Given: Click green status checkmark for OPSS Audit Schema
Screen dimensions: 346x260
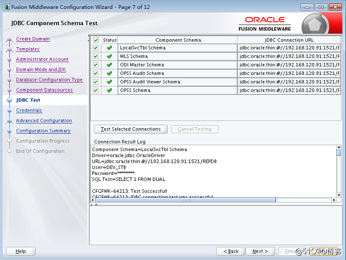Looking at the screenshot, I should click(109, 73).
